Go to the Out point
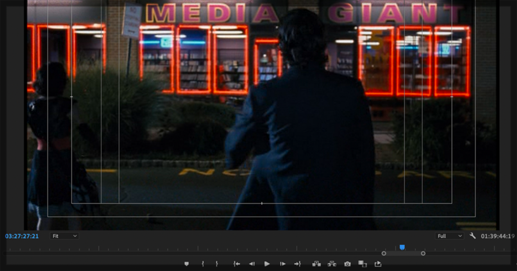 click(297, 264)
